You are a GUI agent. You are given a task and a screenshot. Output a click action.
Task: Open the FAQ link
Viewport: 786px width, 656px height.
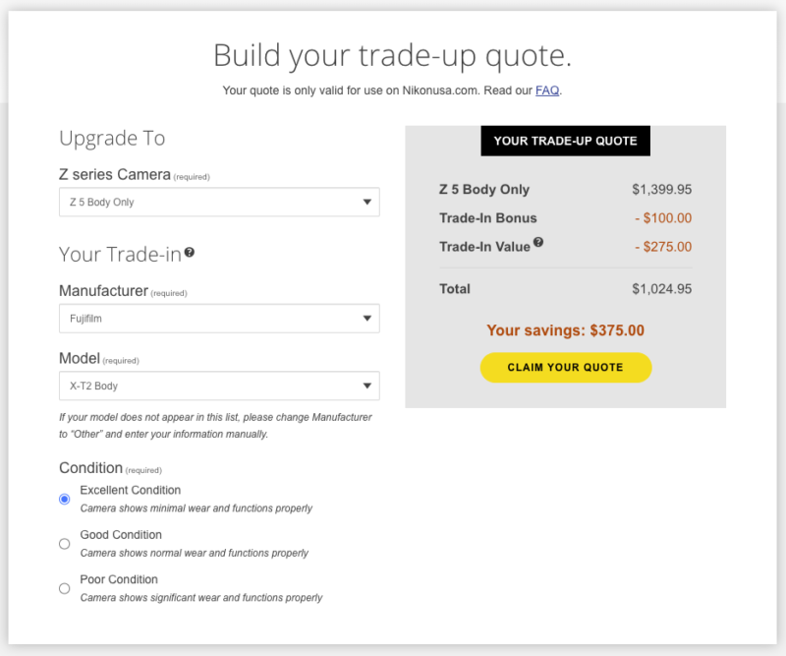[x=547, y=90]
